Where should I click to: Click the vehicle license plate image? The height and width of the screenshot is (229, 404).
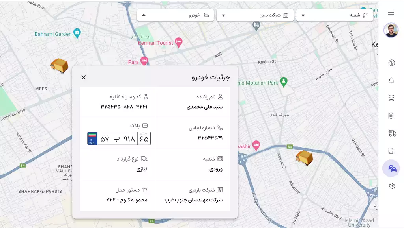tap(119, 139)
